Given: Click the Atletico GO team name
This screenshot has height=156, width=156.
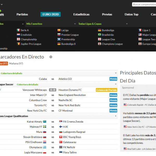Looking at the screenshot, I should [65, 79].
